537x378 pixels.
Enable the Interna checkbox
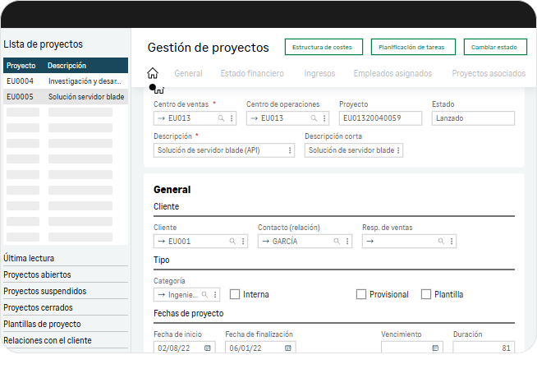point(235,294)
